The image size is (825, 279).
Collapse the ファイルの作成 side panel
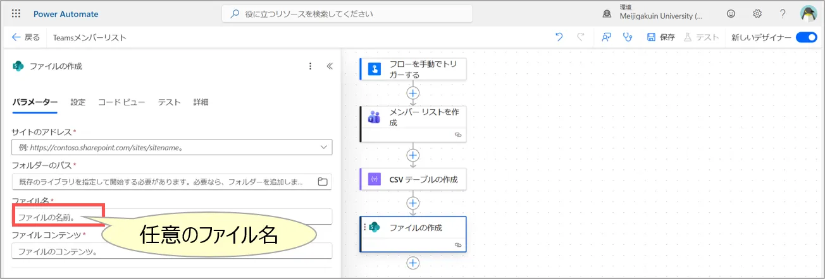click(x=329, y=66)
